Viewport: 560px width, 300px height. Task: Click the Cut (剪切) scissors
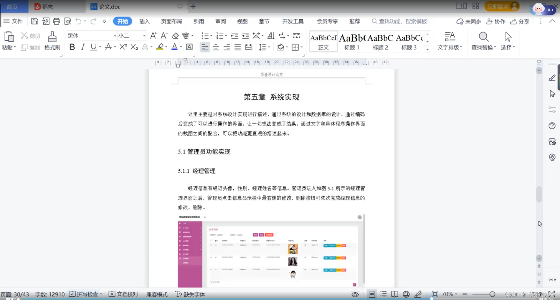tap(24, 36)
